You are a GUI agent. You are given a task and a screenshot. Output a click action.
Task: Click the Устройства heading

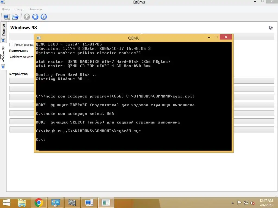pyautogui.click(x=18, y=74)
